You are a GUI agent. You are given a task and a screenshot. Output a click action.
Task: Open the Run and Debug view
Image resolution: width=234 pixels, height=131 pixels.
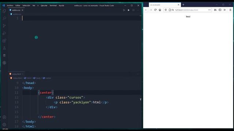[x=4, y=33]
